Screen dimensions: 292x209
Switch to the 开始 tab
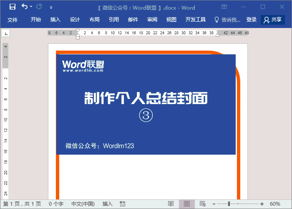pyautogui.click(x=36, y=19)
